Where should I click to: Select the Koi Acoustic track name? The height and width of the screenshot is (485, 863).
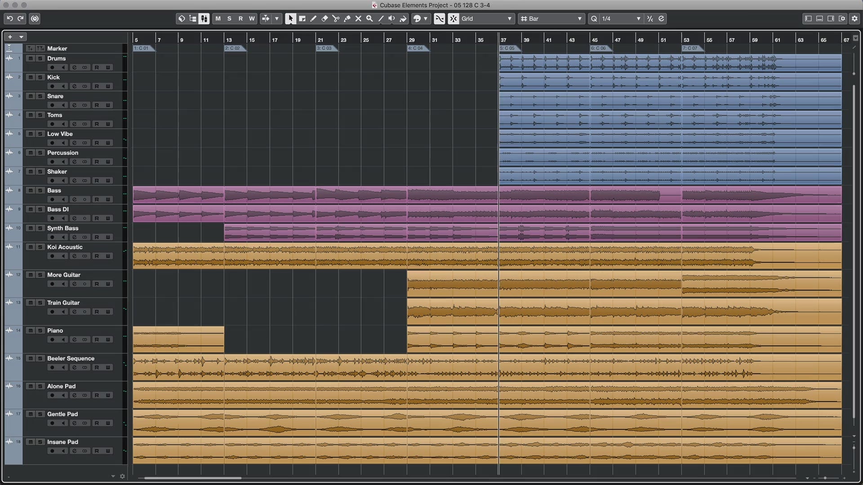(x=65, y=247)
